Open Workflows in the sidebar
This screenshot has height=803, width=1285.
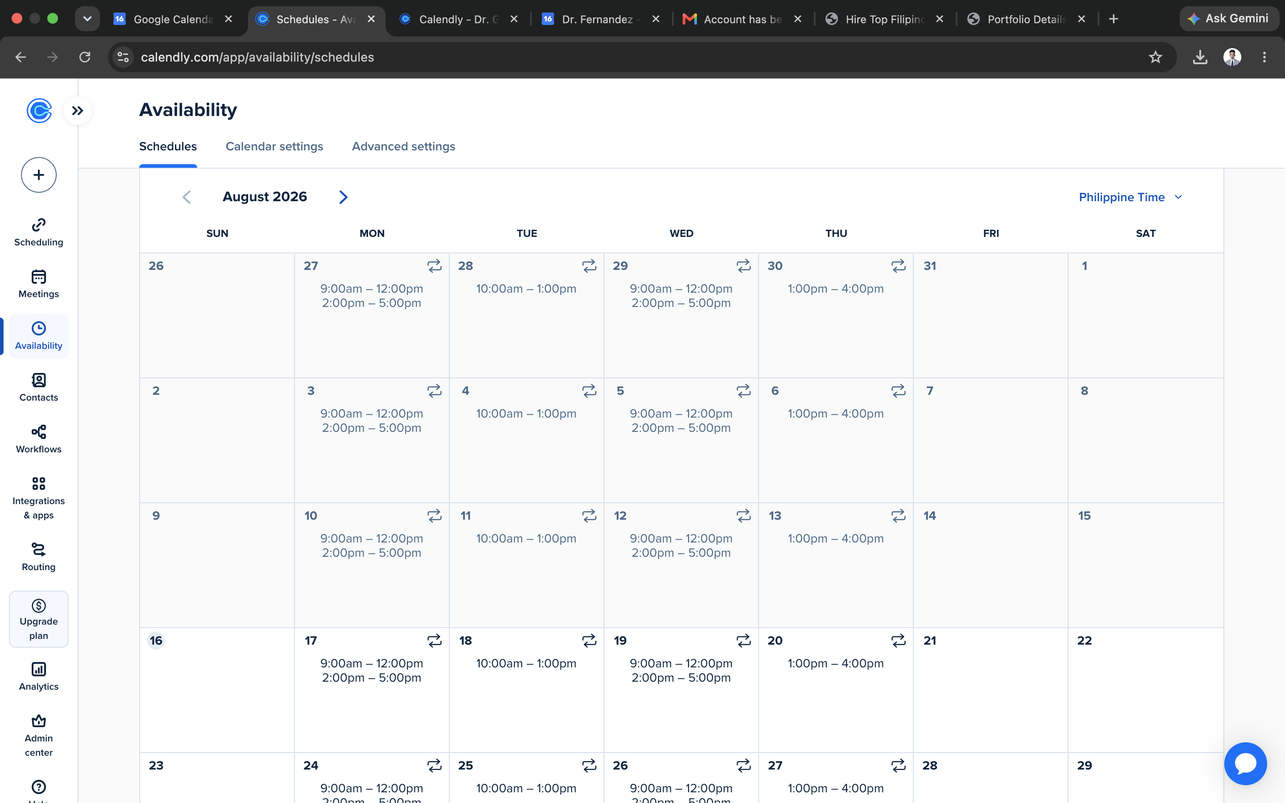(39, 439)
